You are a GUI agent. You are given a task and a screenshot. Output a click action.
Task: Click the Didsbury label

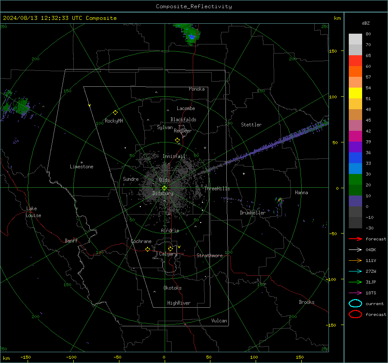point(163,193)
